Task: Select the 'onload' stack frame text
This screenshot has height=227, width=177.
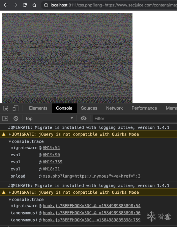Action: pyautogui.click(x=18, y=176)
